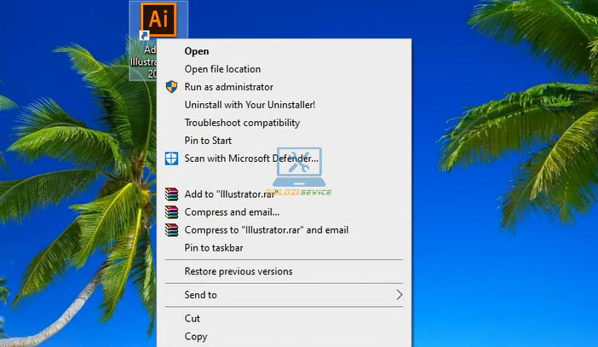Open Restore previous versions

pyautogui.click(x=238, y=271)
